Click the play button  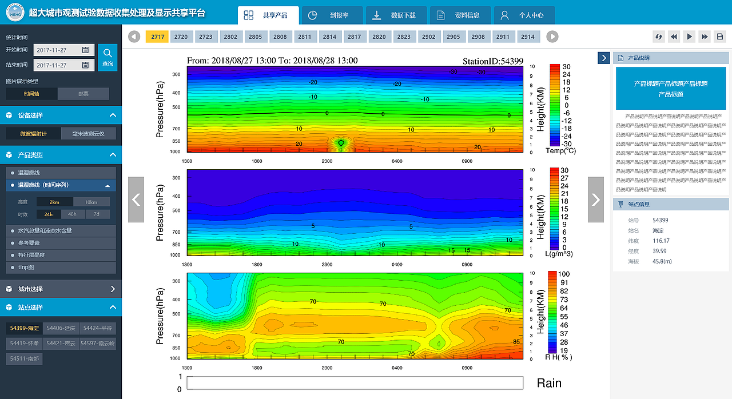[x=690, y=37]
